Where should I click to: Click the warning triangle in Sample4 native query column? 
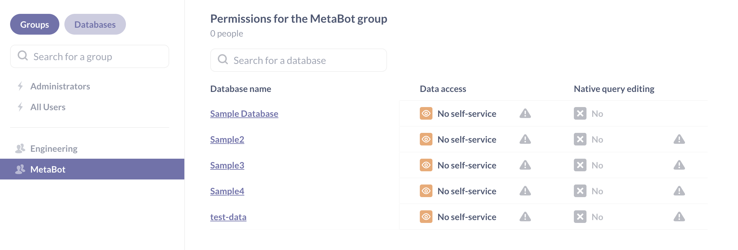tap(679, 191)
